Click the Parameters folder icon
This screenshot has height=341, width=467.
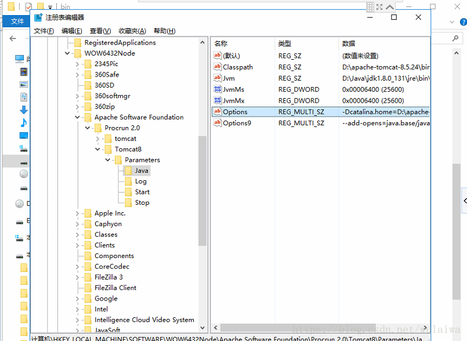click(x=118, y=160)
